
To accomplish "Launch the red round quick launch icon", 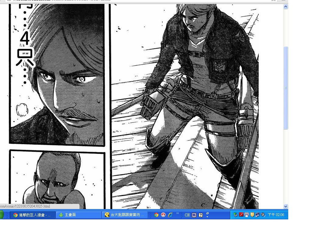I will [163, 215].
